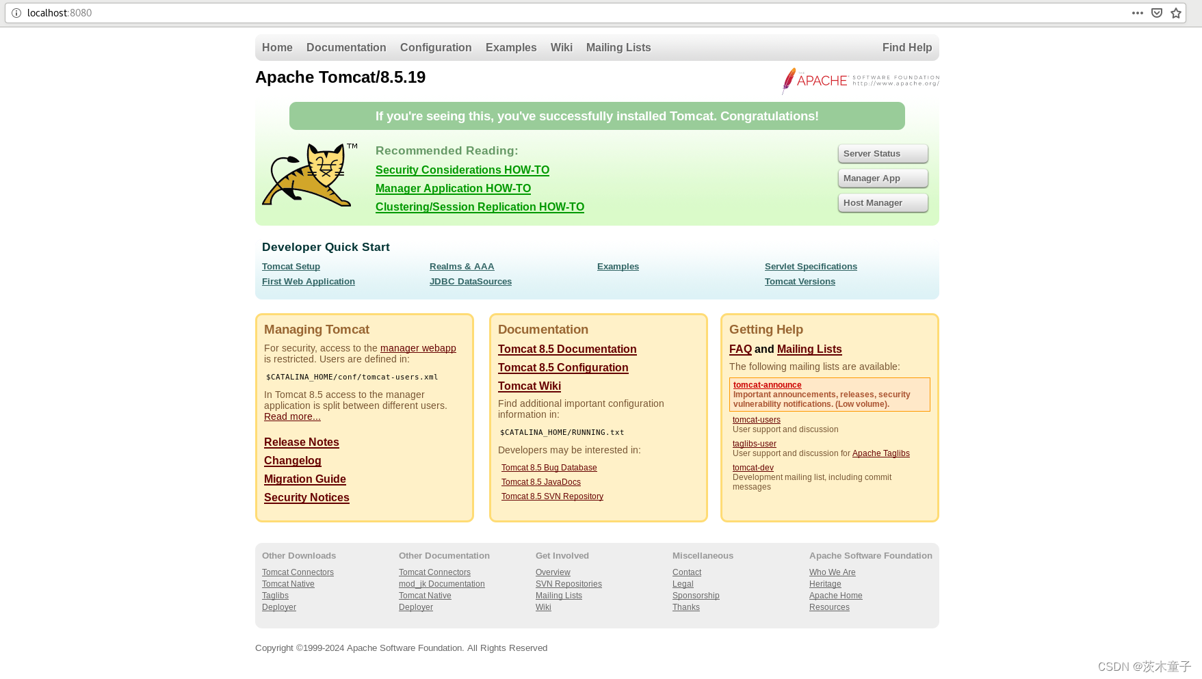This screenshot has height=679, width=1202.
Task: Open Tomcat 8.5 Bug Database link
Action: (549, 468)
